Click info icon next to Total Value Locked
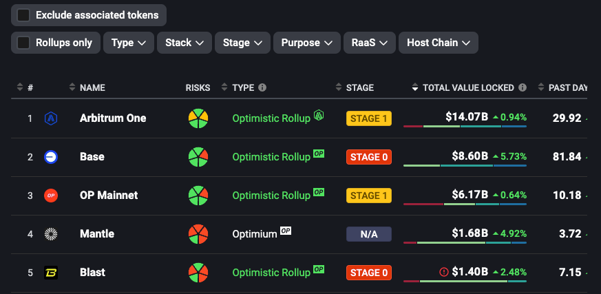Viewport: 601px width, 294px height. (x=523, y=87)
